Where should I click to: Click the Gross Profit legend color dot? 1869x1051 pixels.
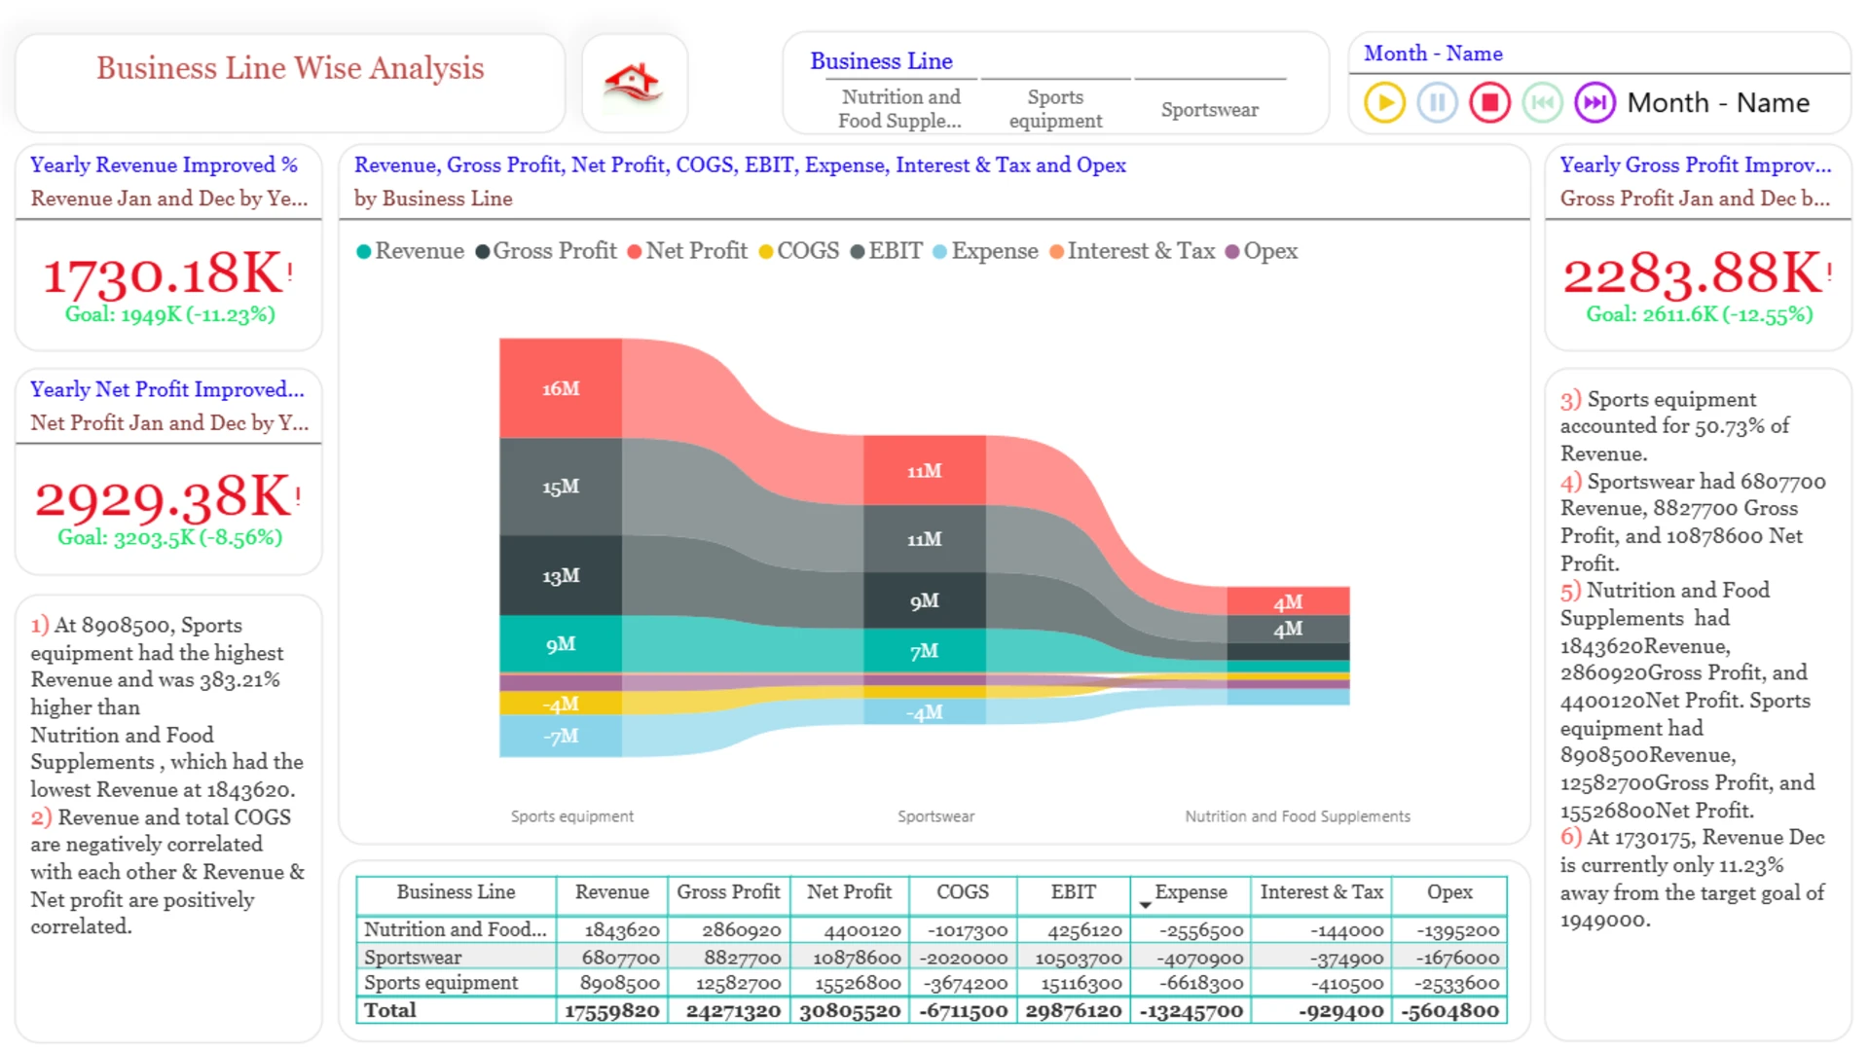[x=482, y=251]
